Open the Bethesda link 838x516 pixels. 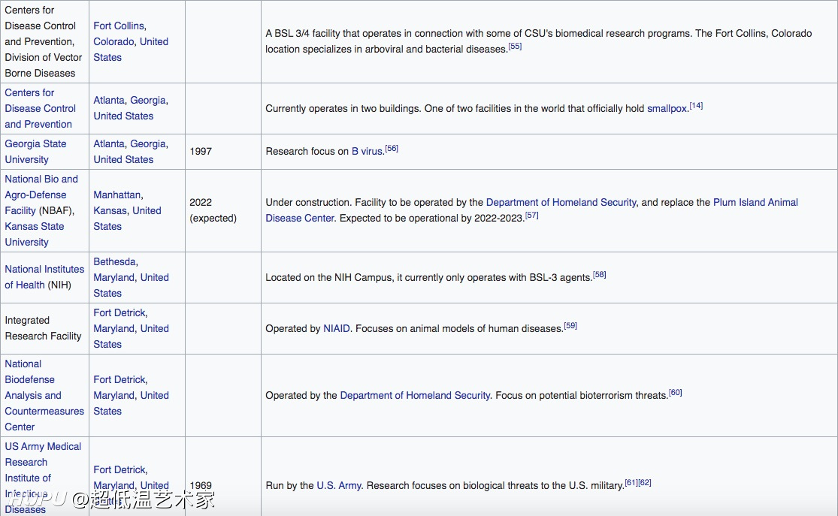(114, 261)
